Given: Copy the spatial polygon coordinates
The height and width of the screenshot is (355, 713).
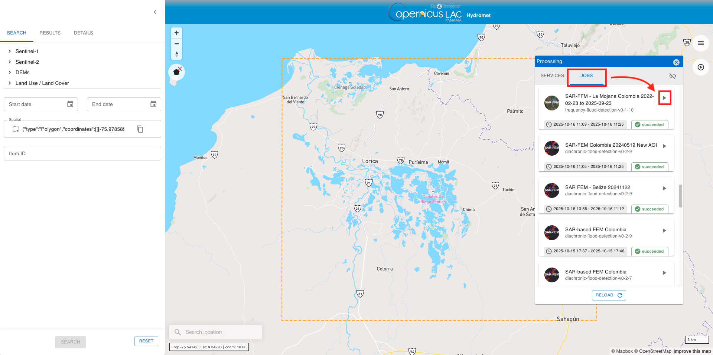Looking at the screenshot, I should coord(140,129).
